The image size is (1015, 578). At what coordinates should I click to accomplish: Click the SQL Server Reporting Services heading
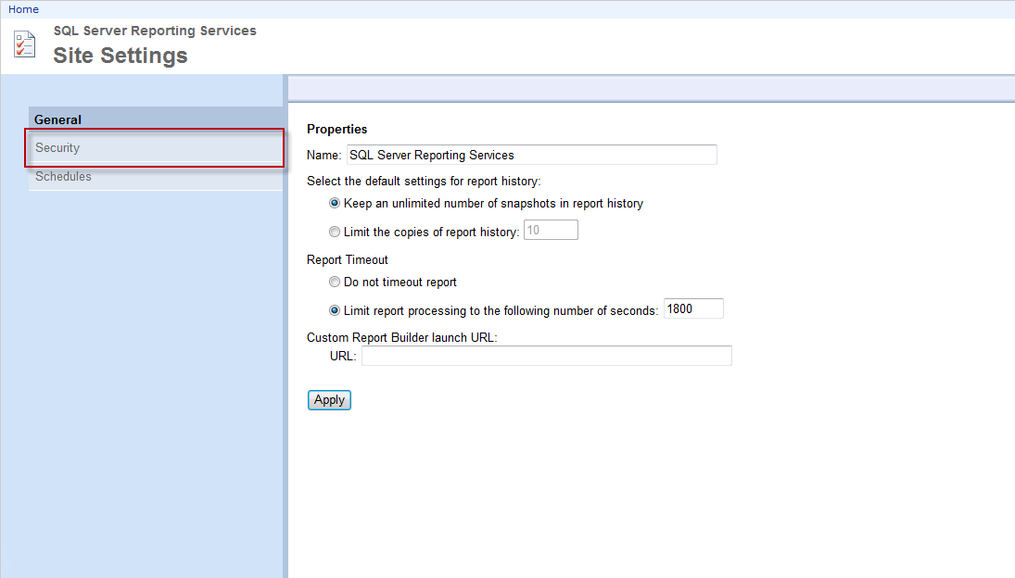[x=155, y=31]
